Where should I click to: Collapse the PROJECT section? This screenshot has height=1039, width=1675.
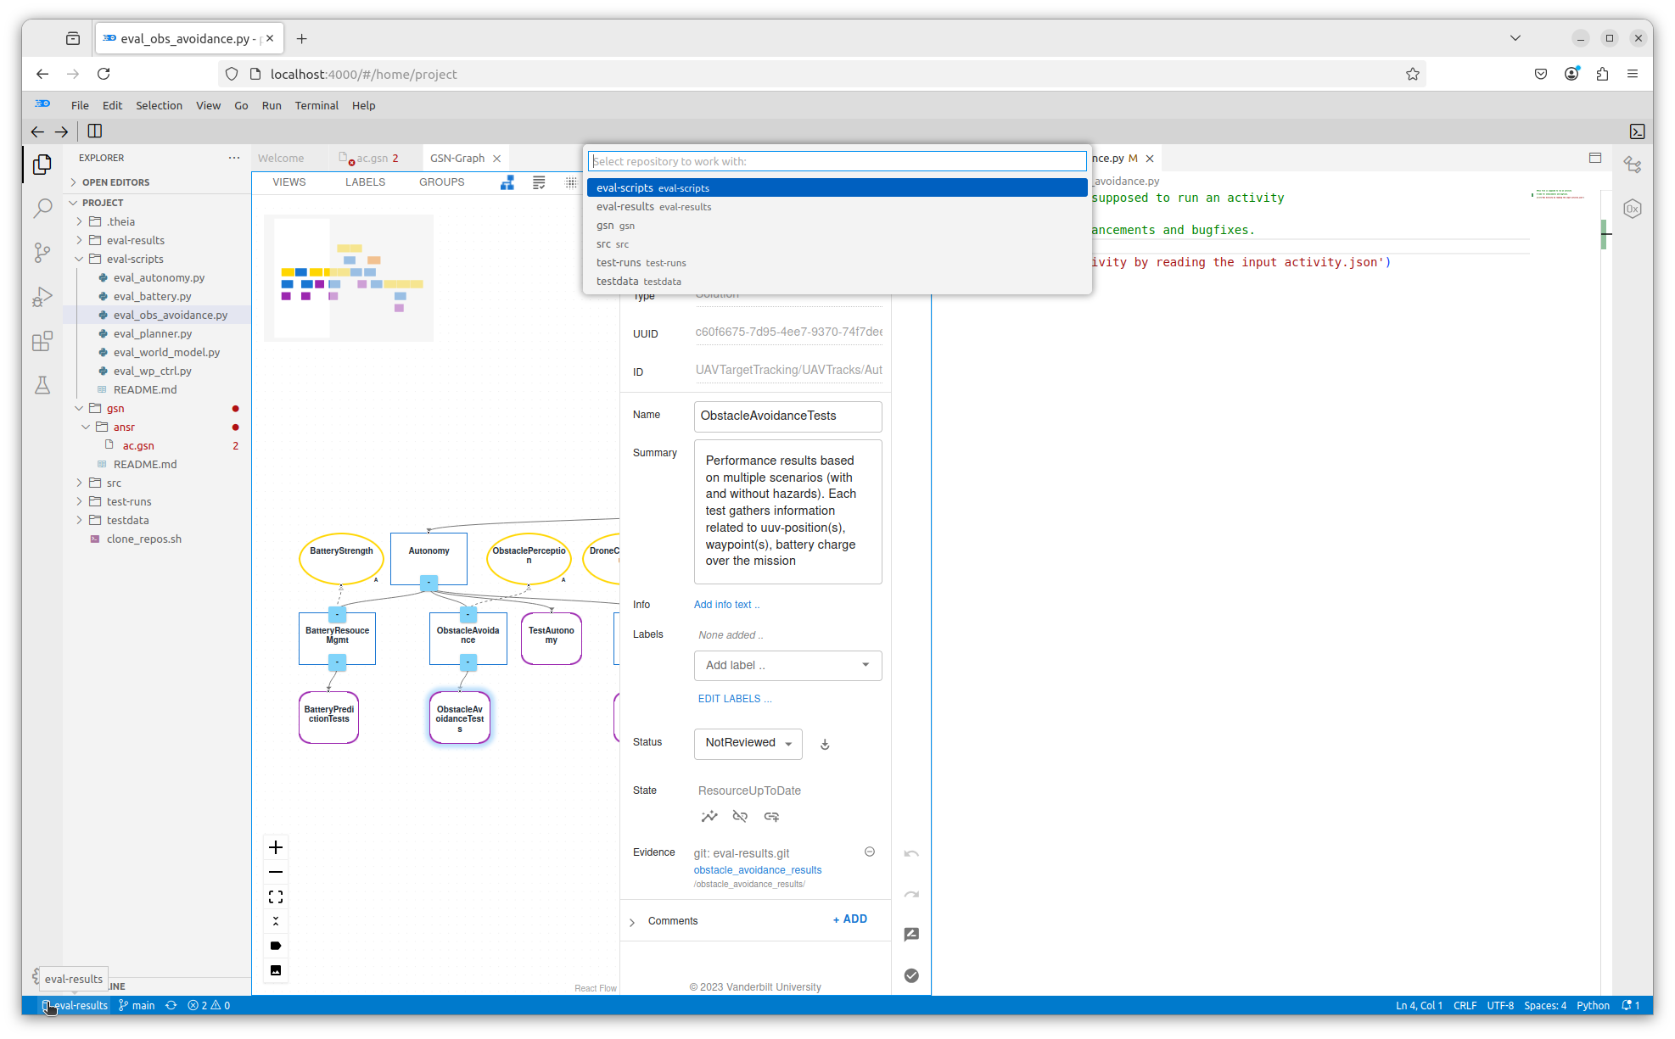(102, 203)
